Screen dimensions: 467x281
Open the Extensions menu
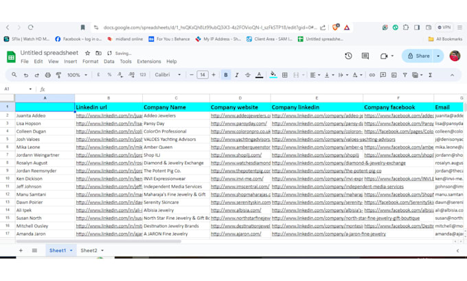(x=149, y=61)
